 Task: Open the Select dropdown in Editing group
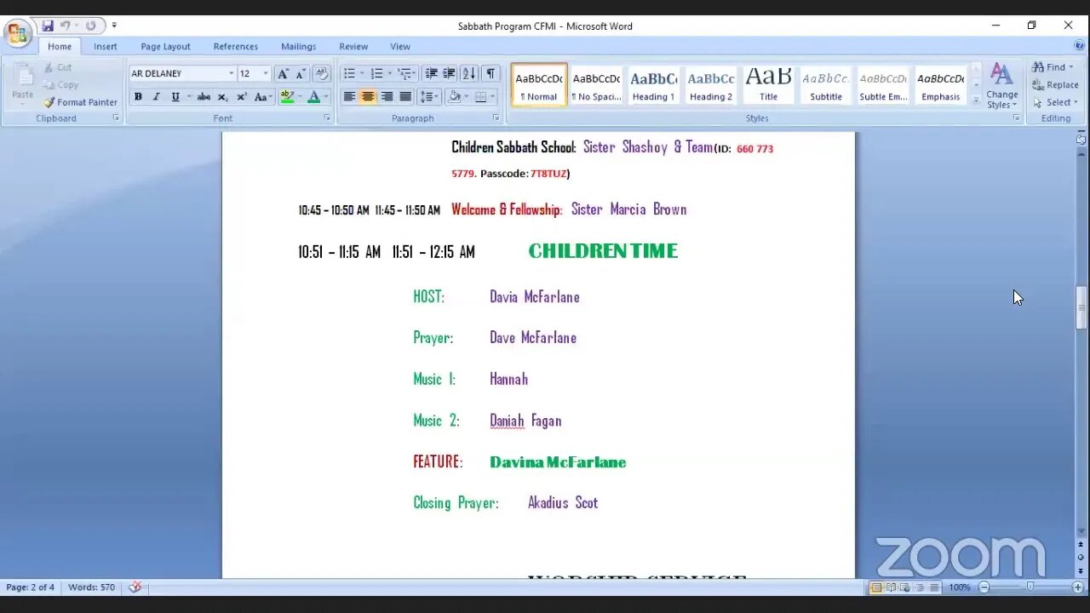(x=1055, y=102)
